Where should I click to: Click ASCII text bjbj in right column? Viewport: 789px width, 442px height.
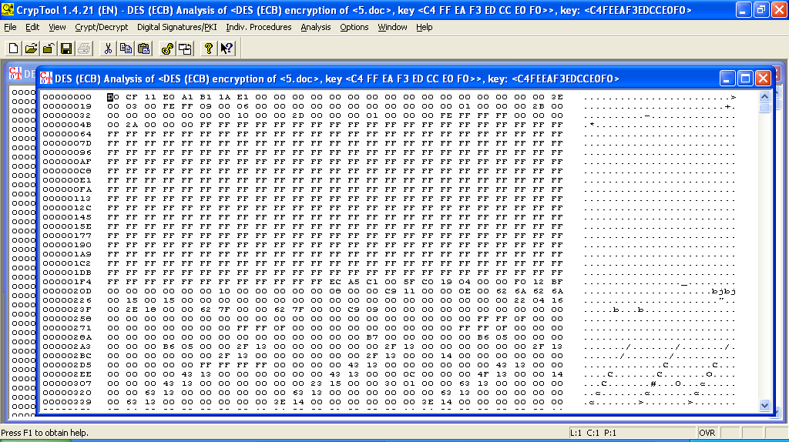(724, 292)
